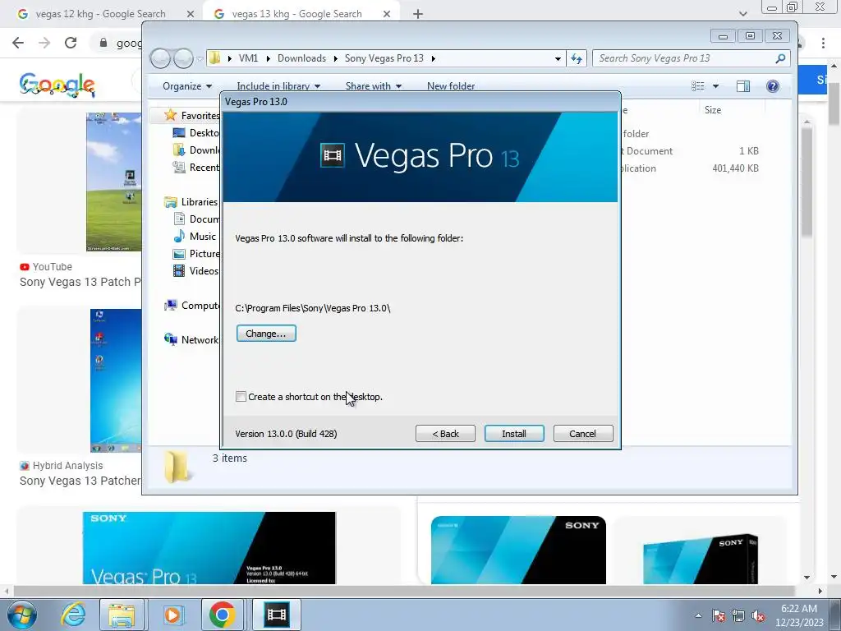Open the Organize dropdown in Explorer

pos(187,85)
